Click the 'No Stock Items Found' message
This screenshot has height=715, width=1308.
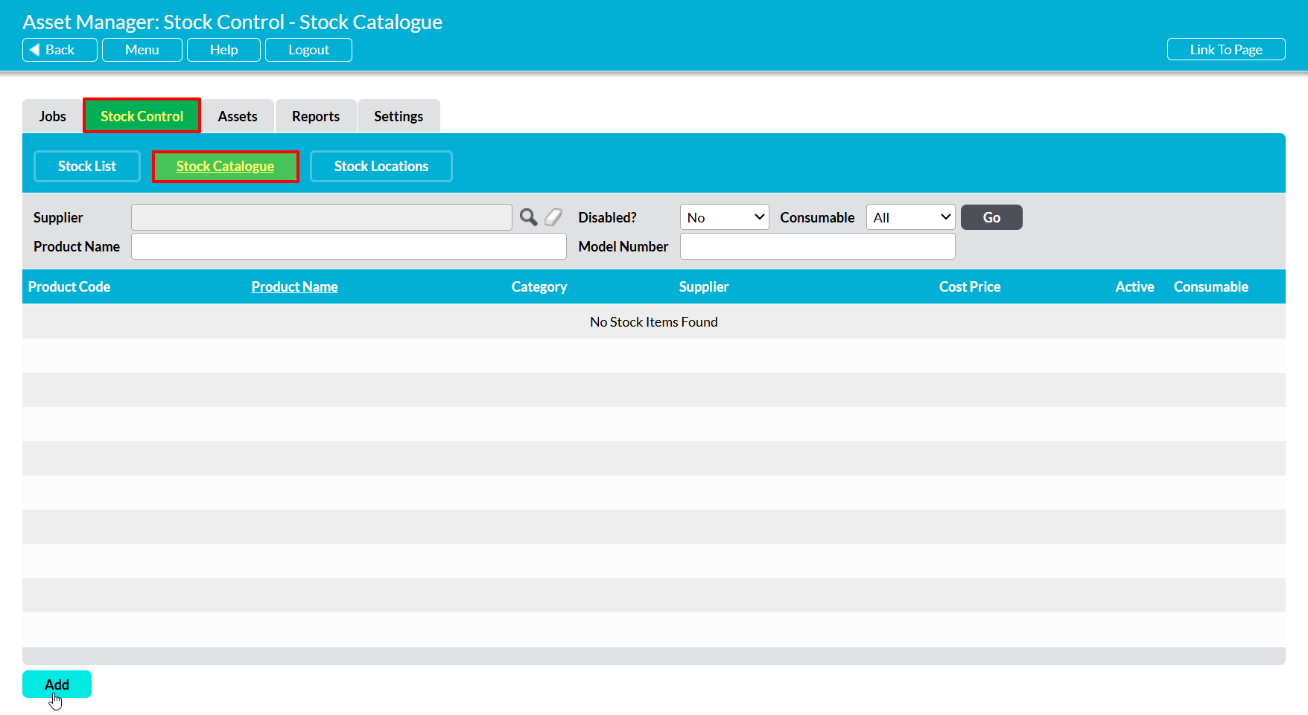tap(654, 321)
